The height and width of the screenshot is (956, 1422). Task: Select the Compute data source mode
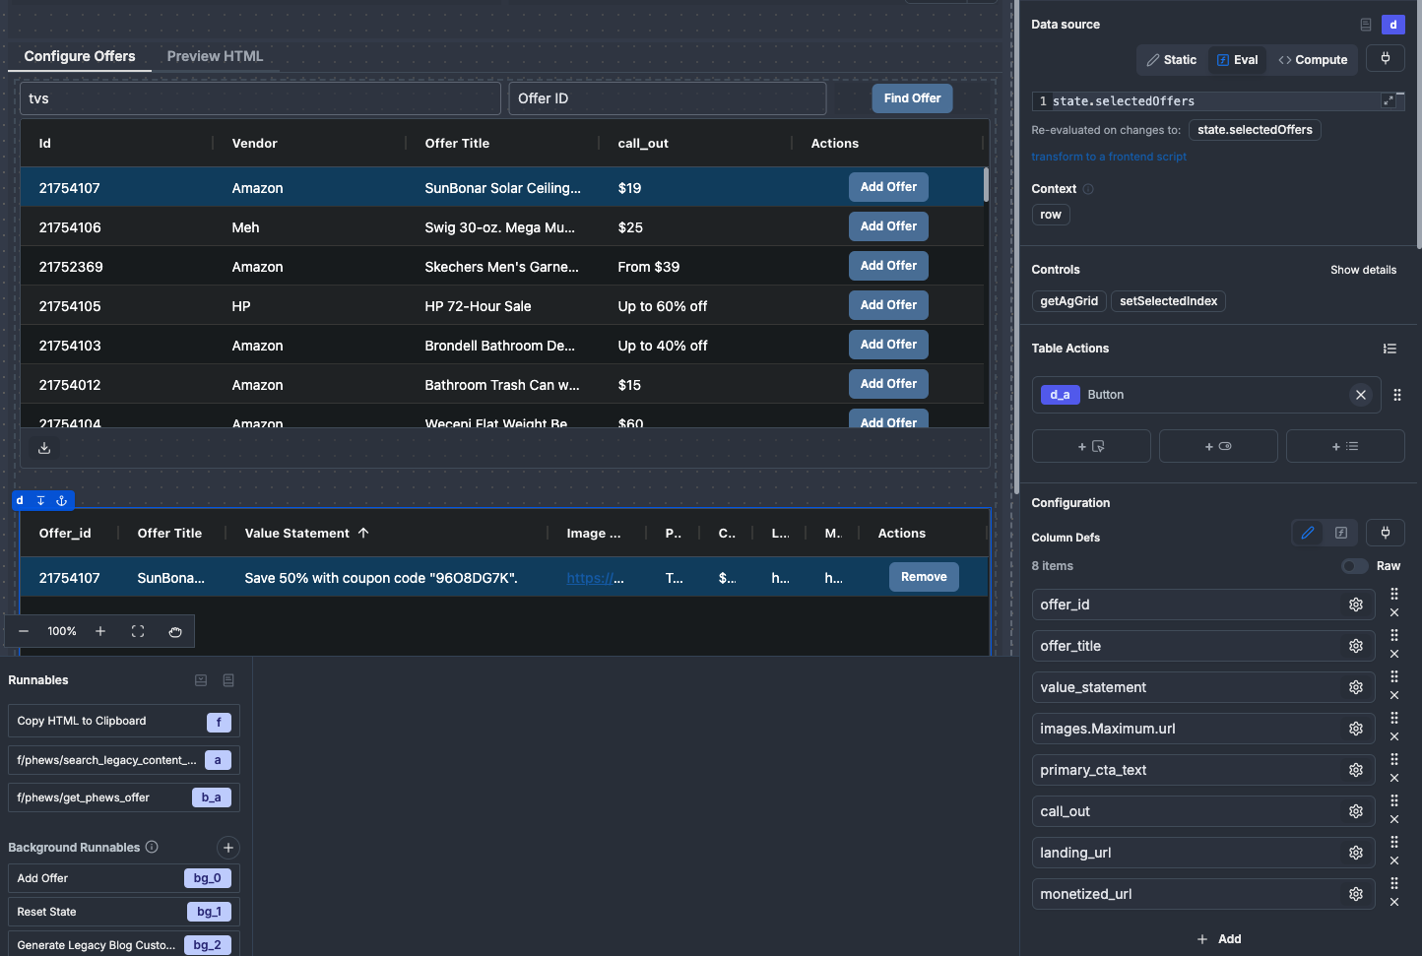(1313, 60)
